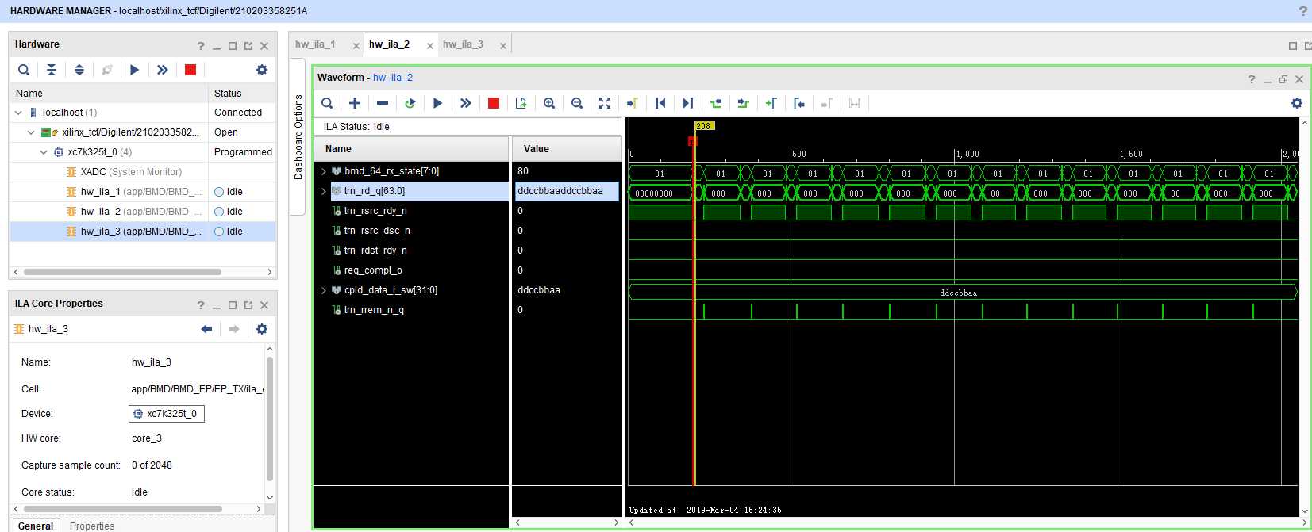Select trn_rdst_rdy_n signal
Screen dimensions: 1312x532
point(375,251)
